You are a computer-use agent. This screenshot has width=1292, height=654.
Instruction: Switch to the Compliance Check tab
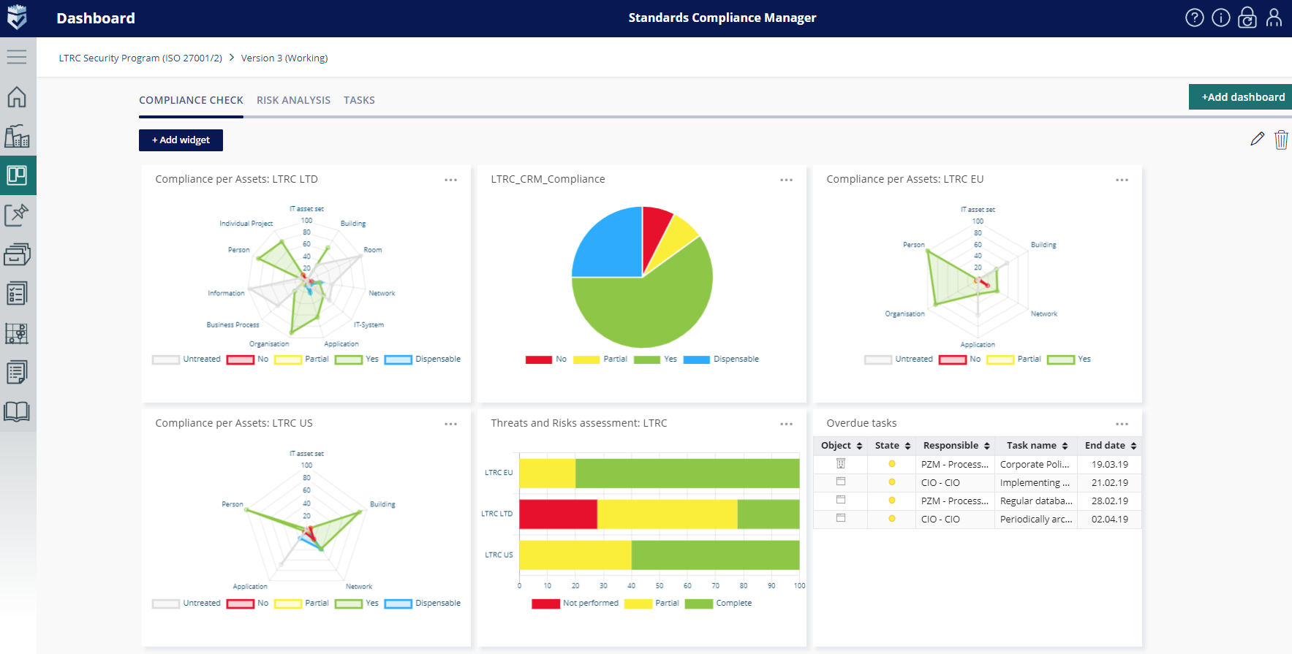point(191,100)
